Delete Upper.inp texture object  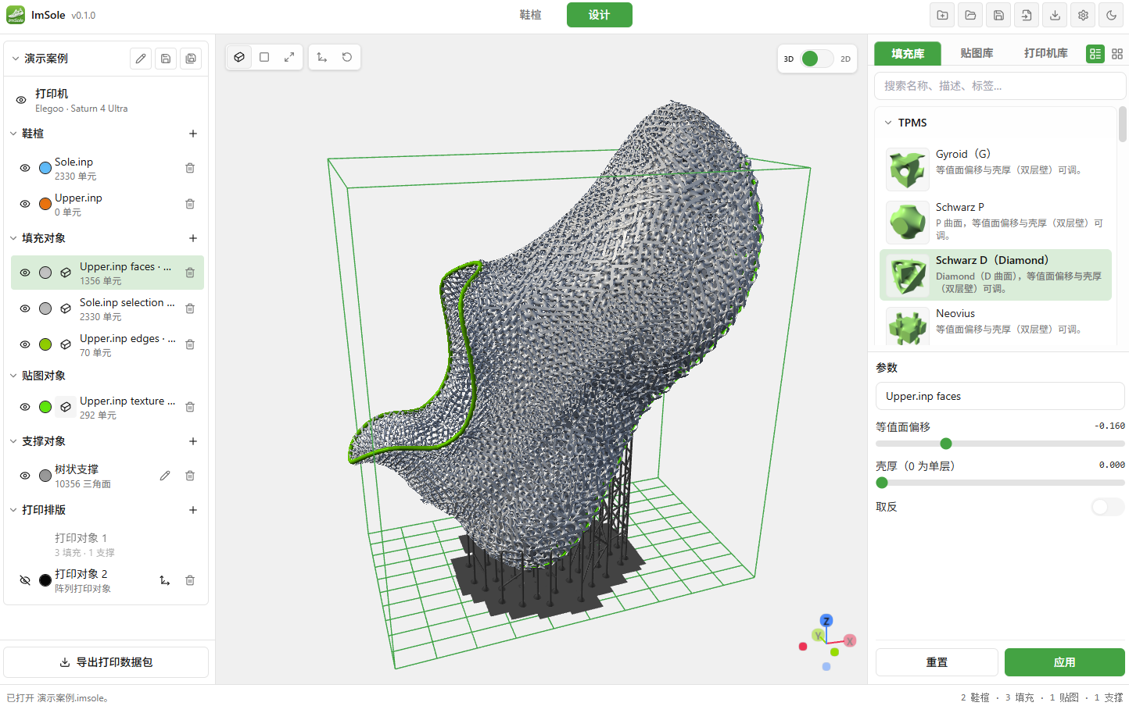point(190,407)
